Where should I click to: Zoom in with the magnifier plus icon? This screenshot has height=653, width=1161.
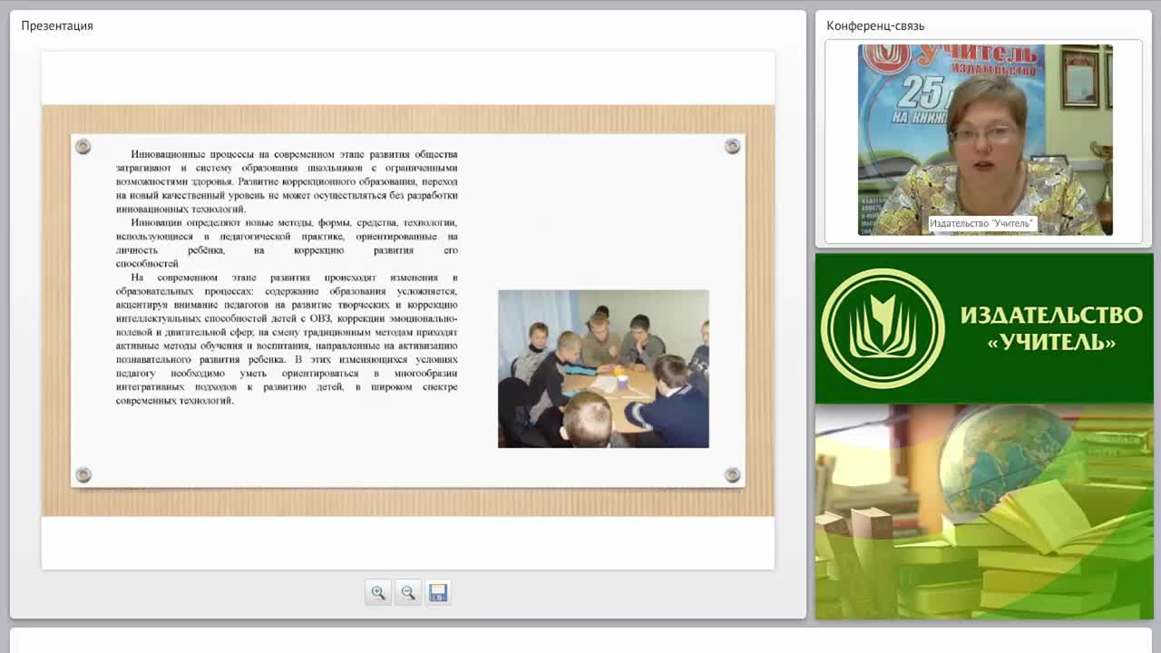[x=378, y=592]
